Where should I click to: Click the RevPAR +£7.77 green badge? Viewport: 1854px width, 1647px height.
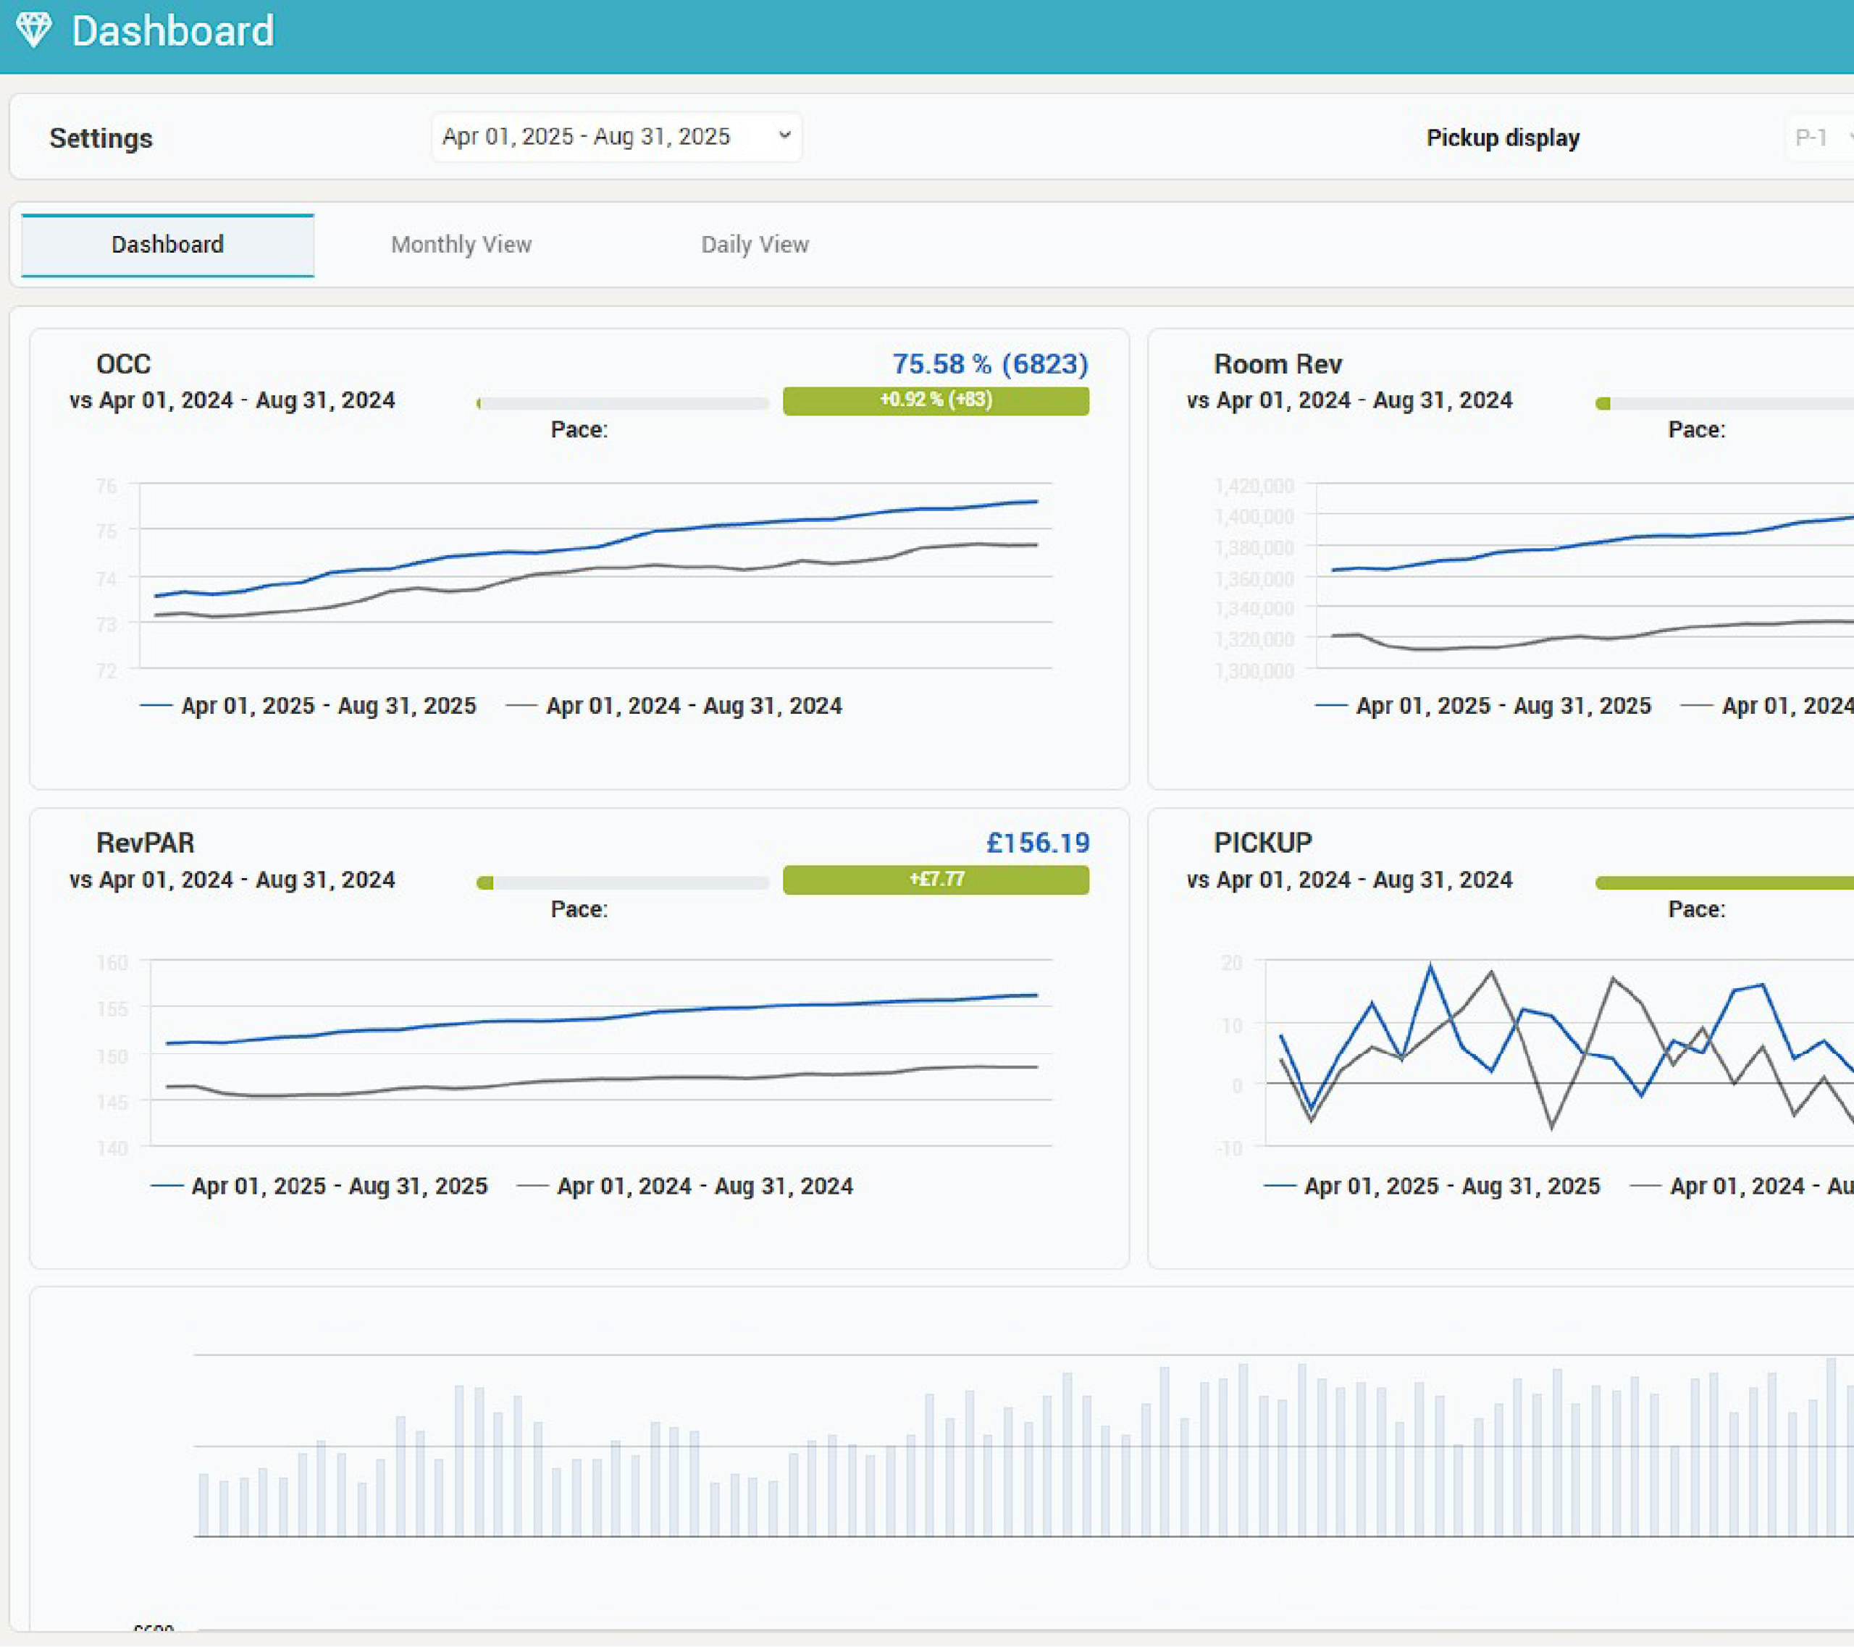pos(936,880)
